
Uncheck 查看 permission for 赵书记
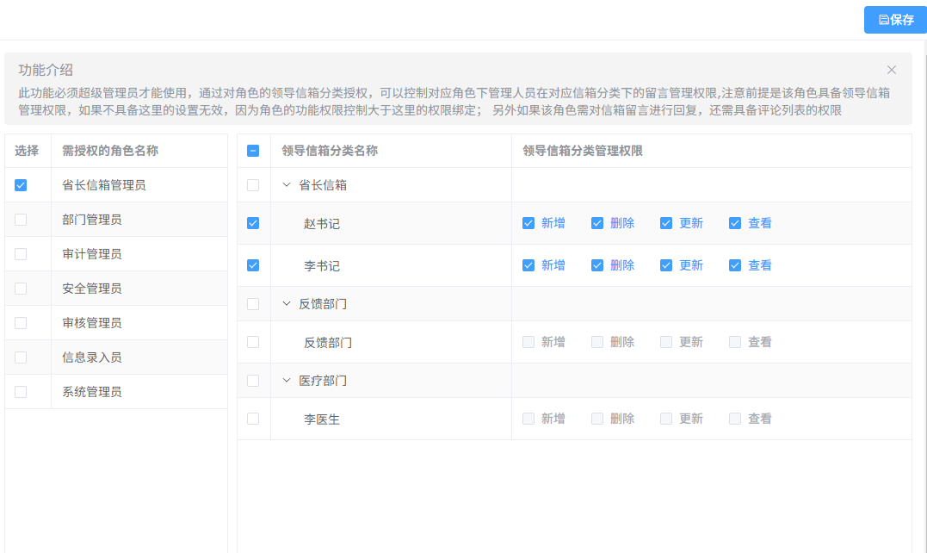tap(735, 223)
